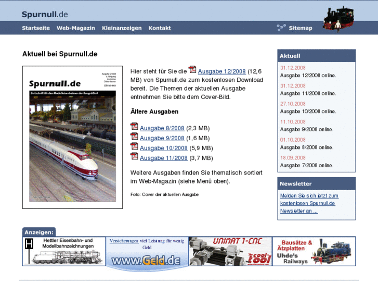This screenshot has height=284, width=378.
Task: Open the Startseite menu item
Action: click(x=36, y=28)
